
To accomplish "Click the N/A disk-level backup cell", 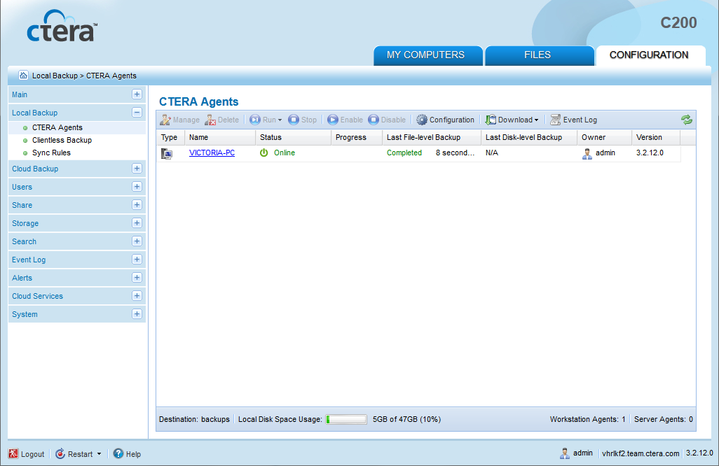I will 492,153.
